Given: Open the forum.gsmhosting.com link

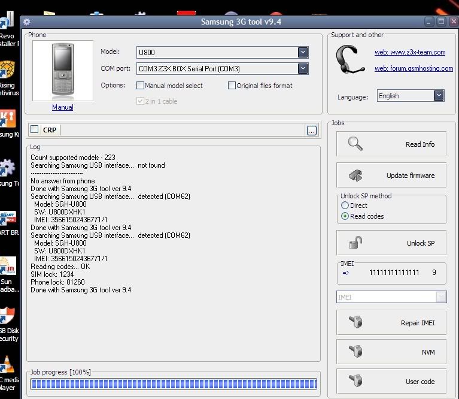Looking at the screenshot, I should (414, 68).
